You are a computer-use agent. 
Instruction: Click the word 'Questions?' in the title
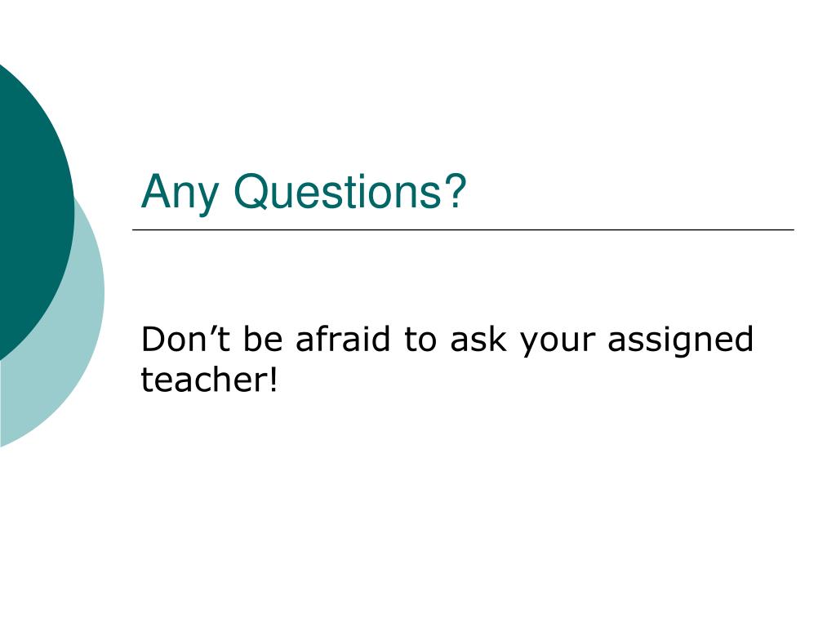pos(350,191)
